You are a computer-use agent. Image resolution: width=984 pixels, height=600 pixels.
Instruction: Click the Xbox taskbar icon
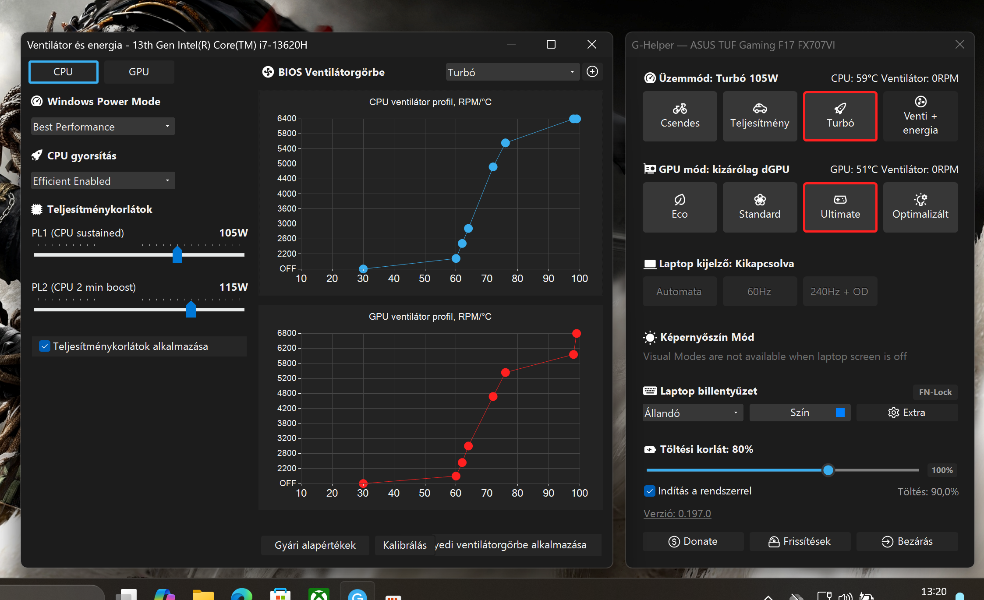click(x=319, y=594)
